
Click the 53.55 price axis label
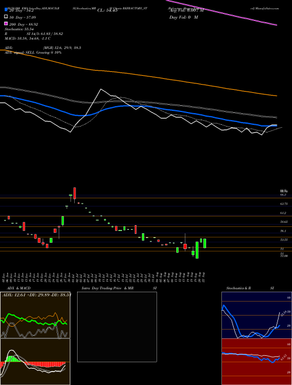click(284, 240)
